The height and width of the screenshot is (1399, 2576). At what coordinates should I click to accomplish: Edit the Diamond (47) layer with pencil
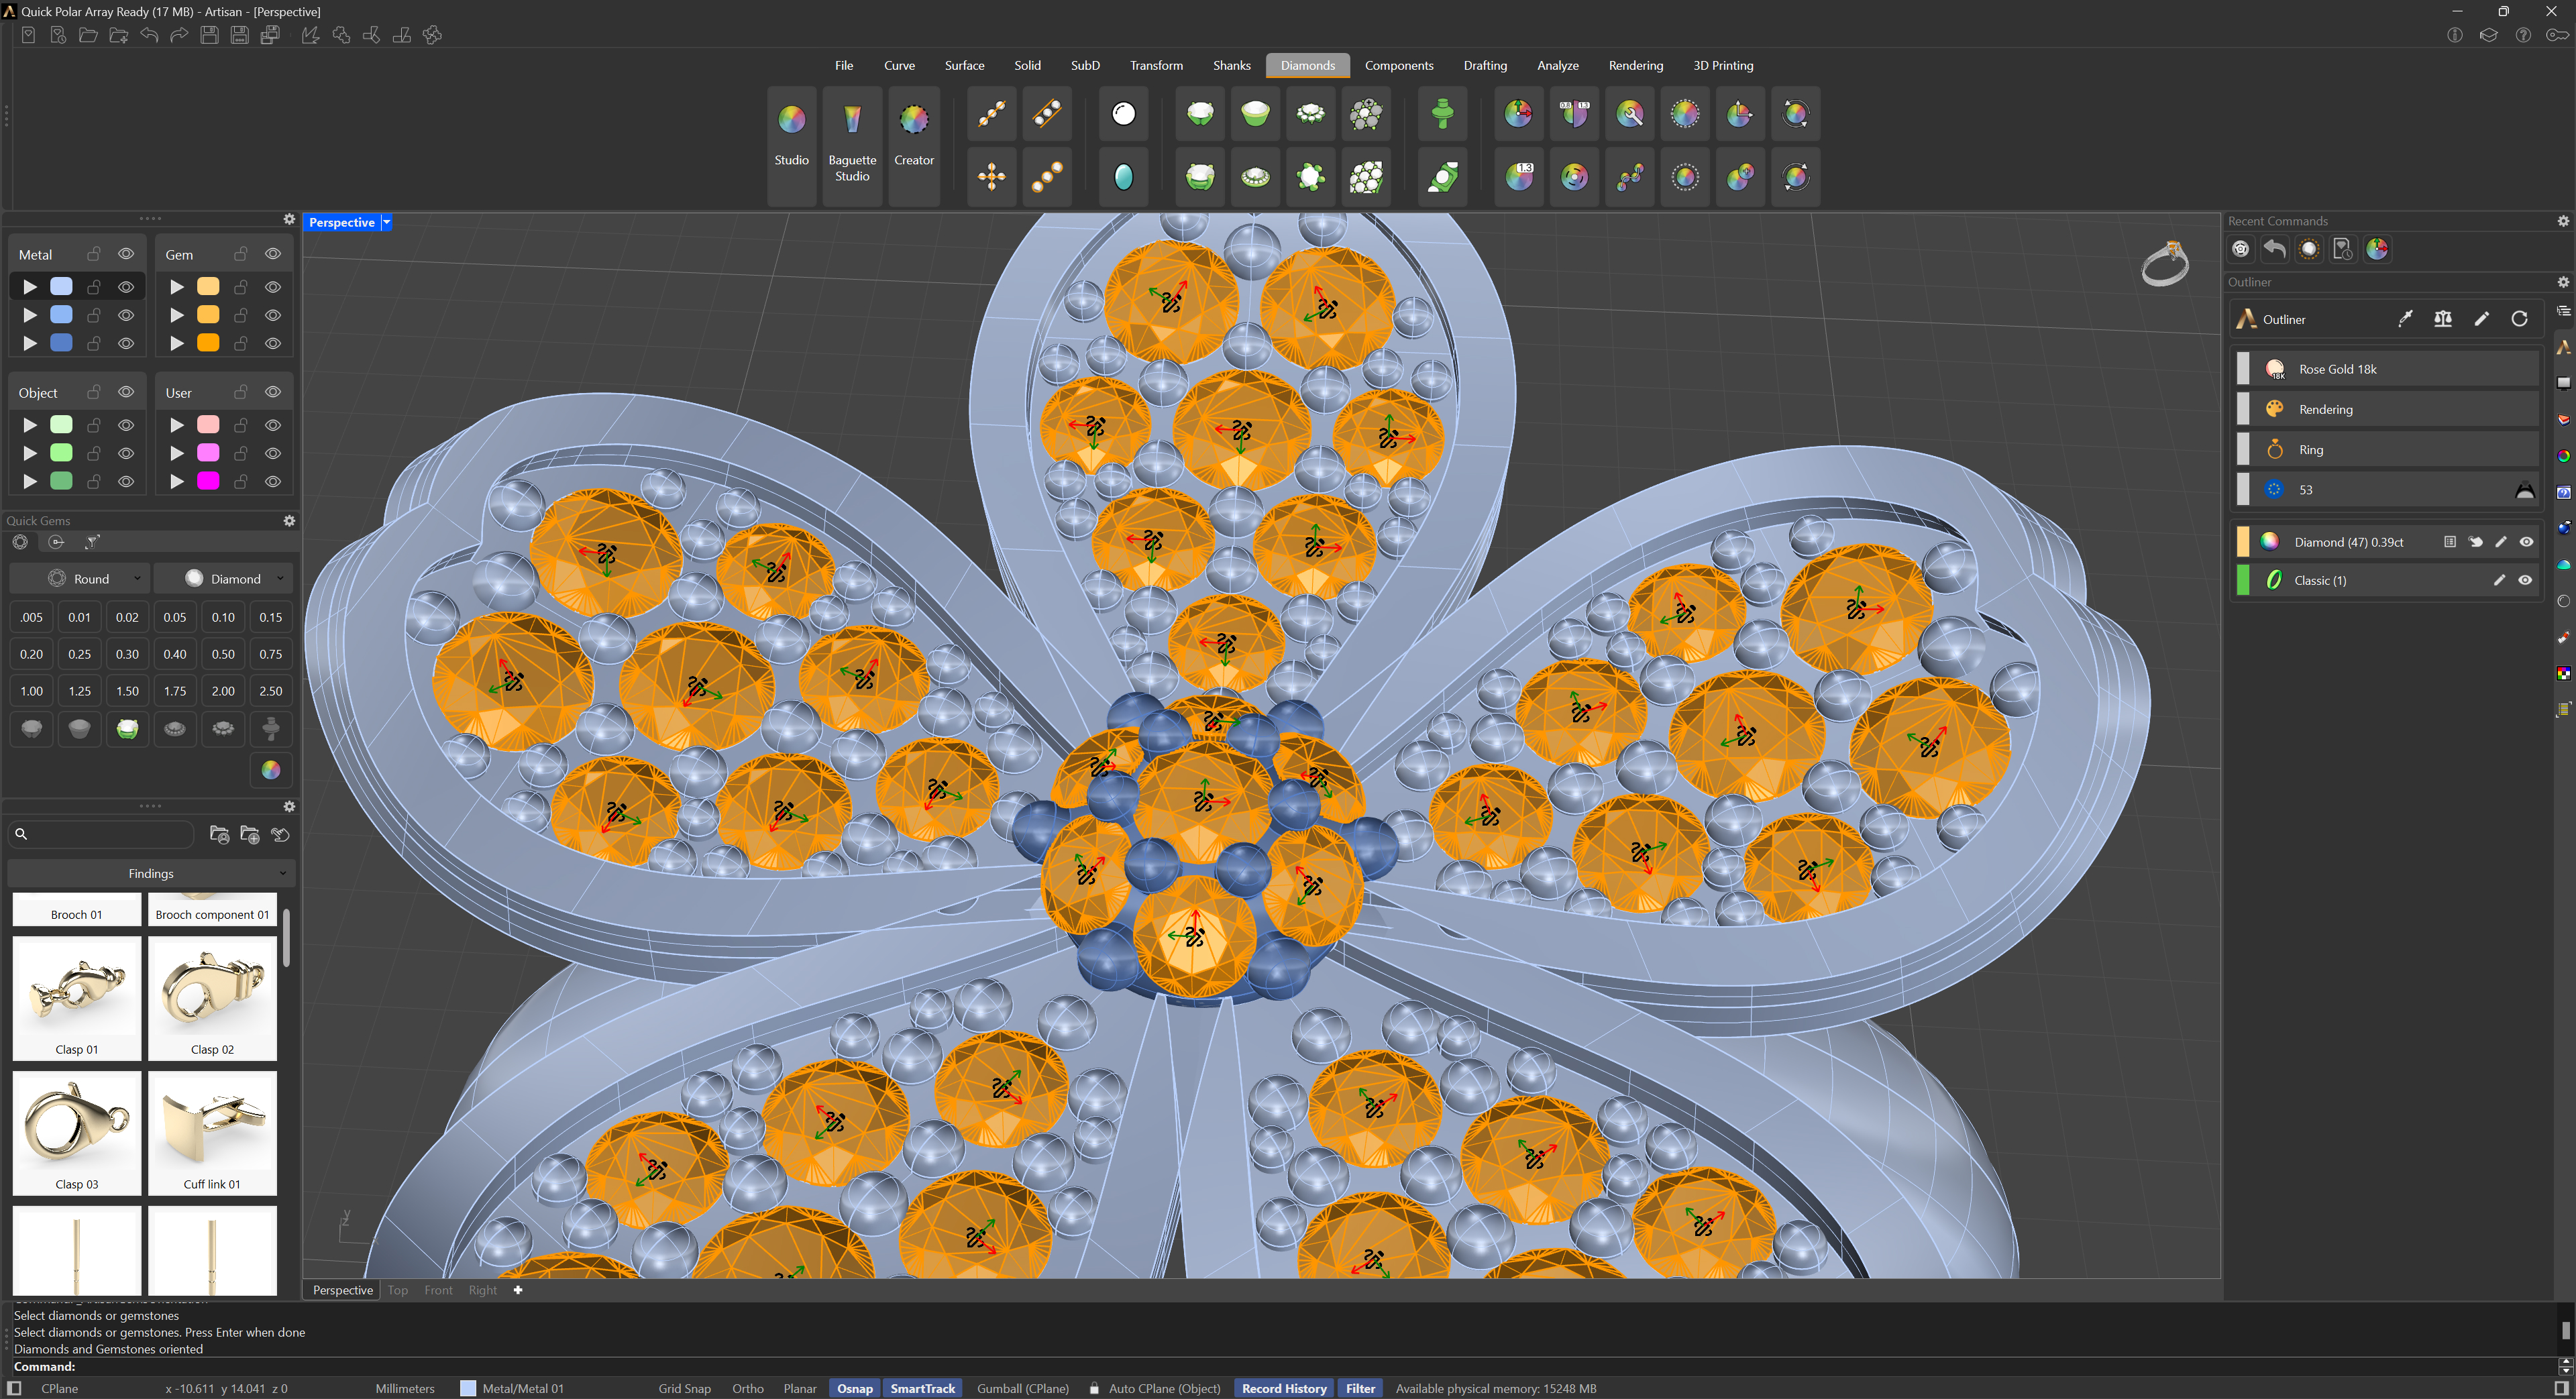(x=2501, y=542)
